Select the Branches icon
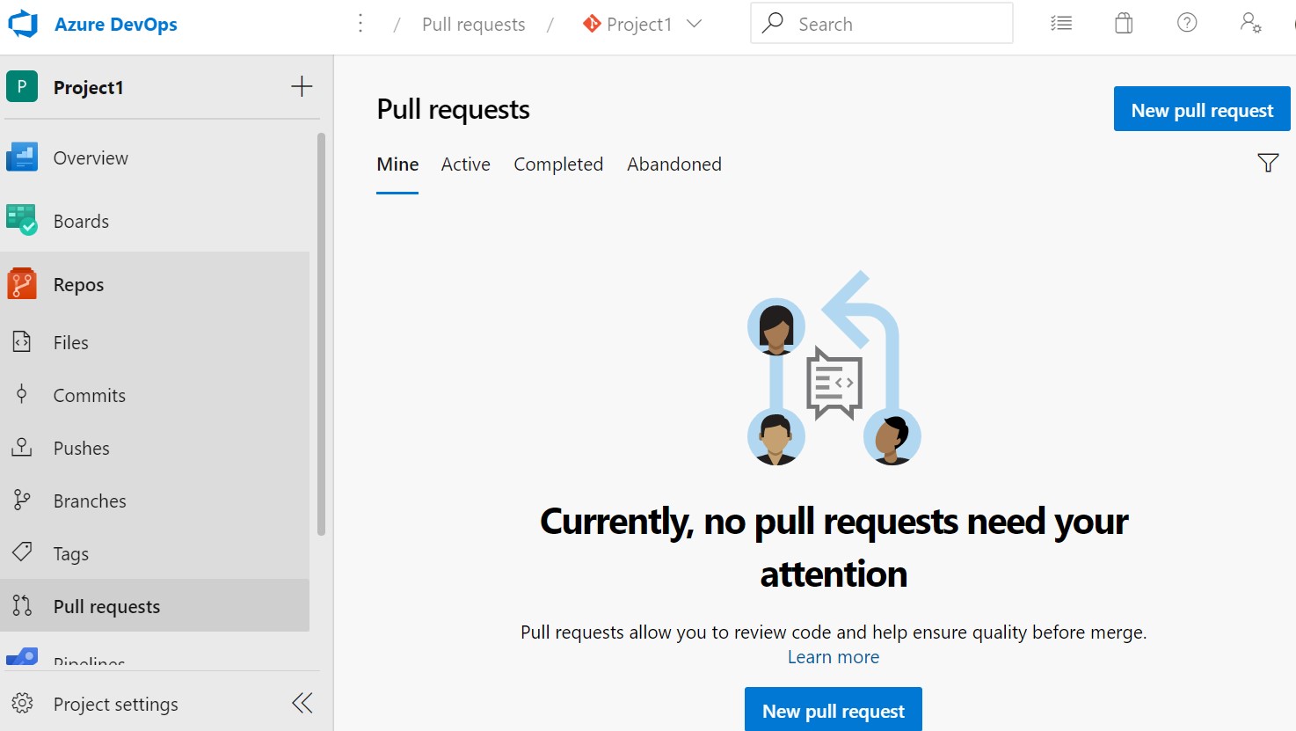1296x731 pixels. 22,501
